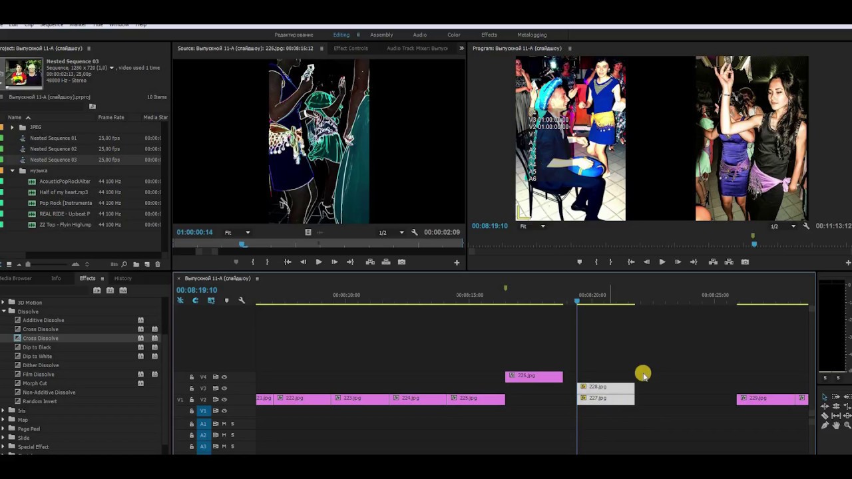Click the timeline playhead marker
The image size is (852, 479).
(x=577, y=301)
